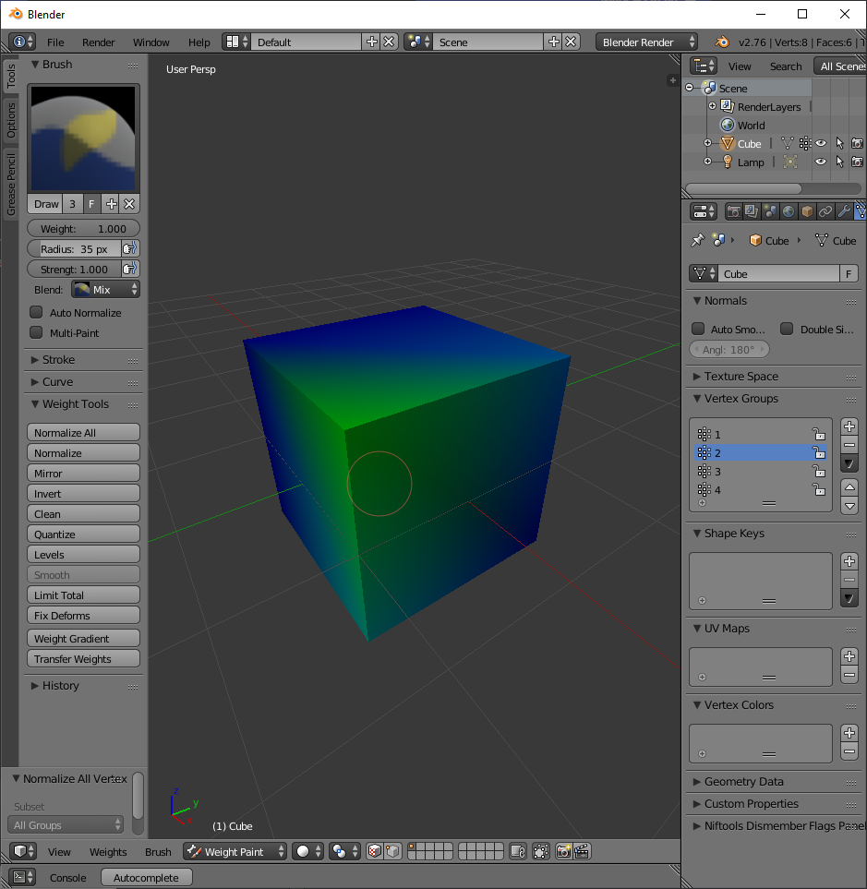Open the Object properties tab (orange cube)
The image size is (867, 889).
click(x=807, y=212)
